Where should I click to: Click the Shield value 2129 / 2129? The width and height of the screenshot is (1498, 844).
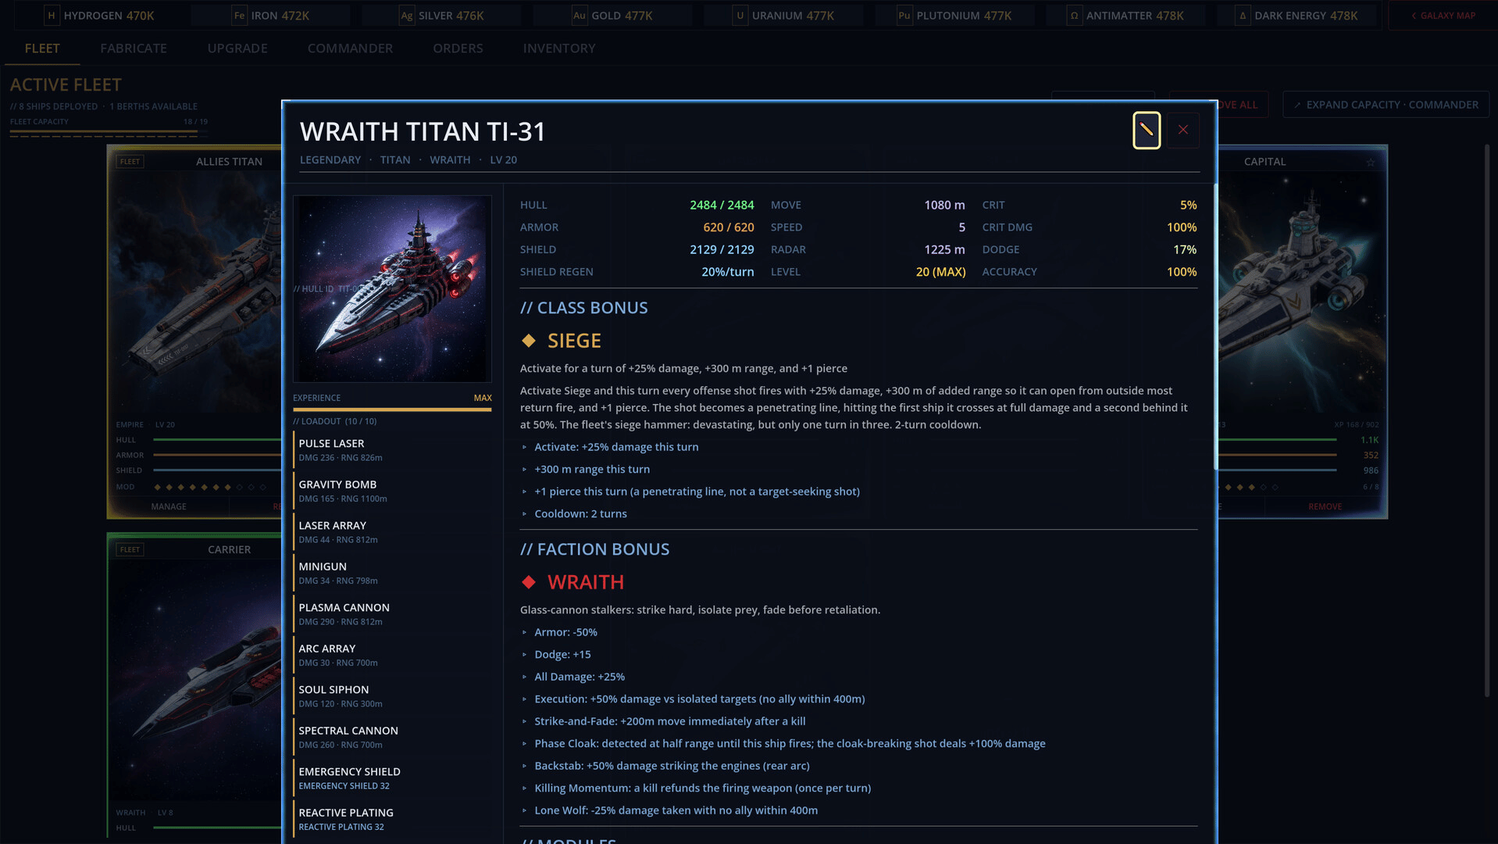click(722, 249)
